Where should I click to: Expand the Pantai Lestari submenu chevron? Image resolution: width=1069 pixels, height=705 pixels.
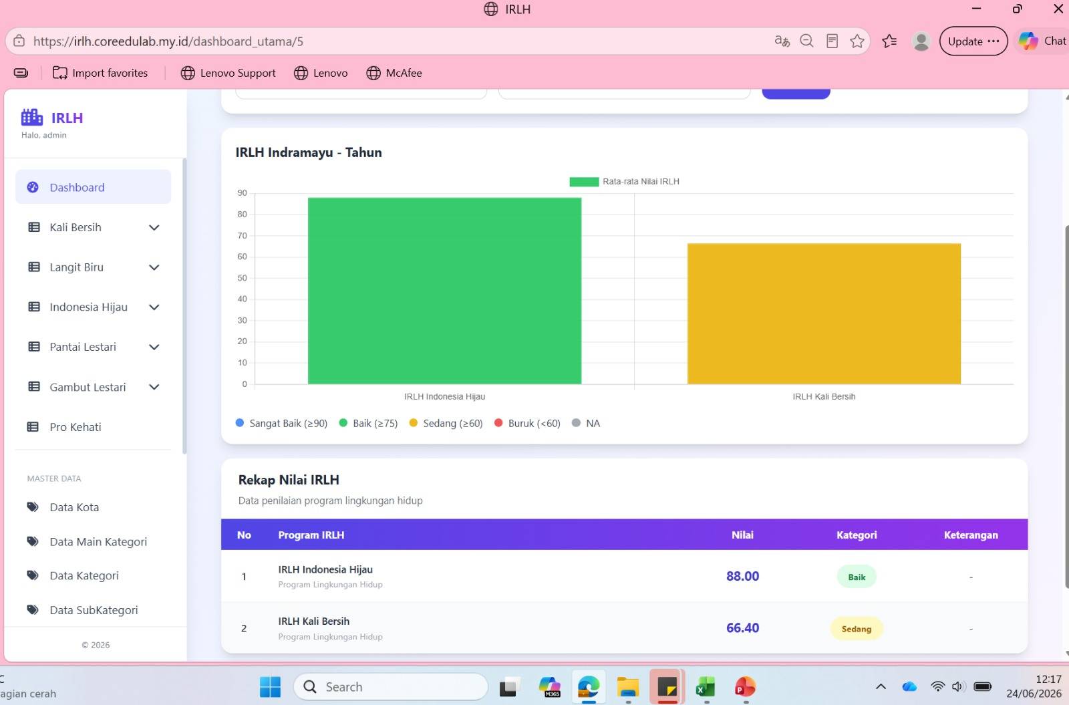[154, 347]
